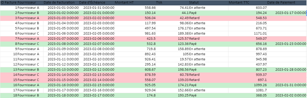
Task: Select the 'TVA' column header
Action: click(x=172, y=3)
